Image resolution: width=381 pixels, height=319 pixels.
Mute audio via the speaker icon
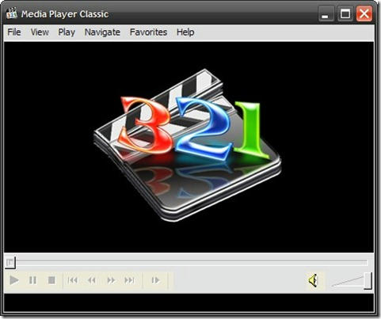pos(313,280)
